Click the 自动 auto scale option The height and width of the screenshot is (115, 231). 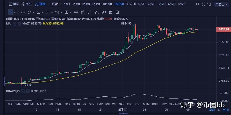pos(226,110)
